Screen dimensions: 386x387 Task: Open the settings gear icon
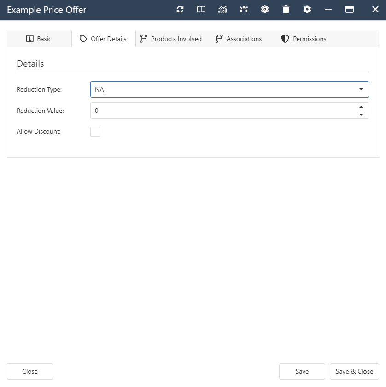[x=307, y=9]
